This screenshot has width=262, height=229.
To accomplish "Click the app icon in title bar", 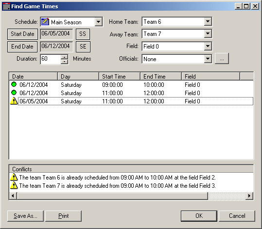I will coord(6,6).
